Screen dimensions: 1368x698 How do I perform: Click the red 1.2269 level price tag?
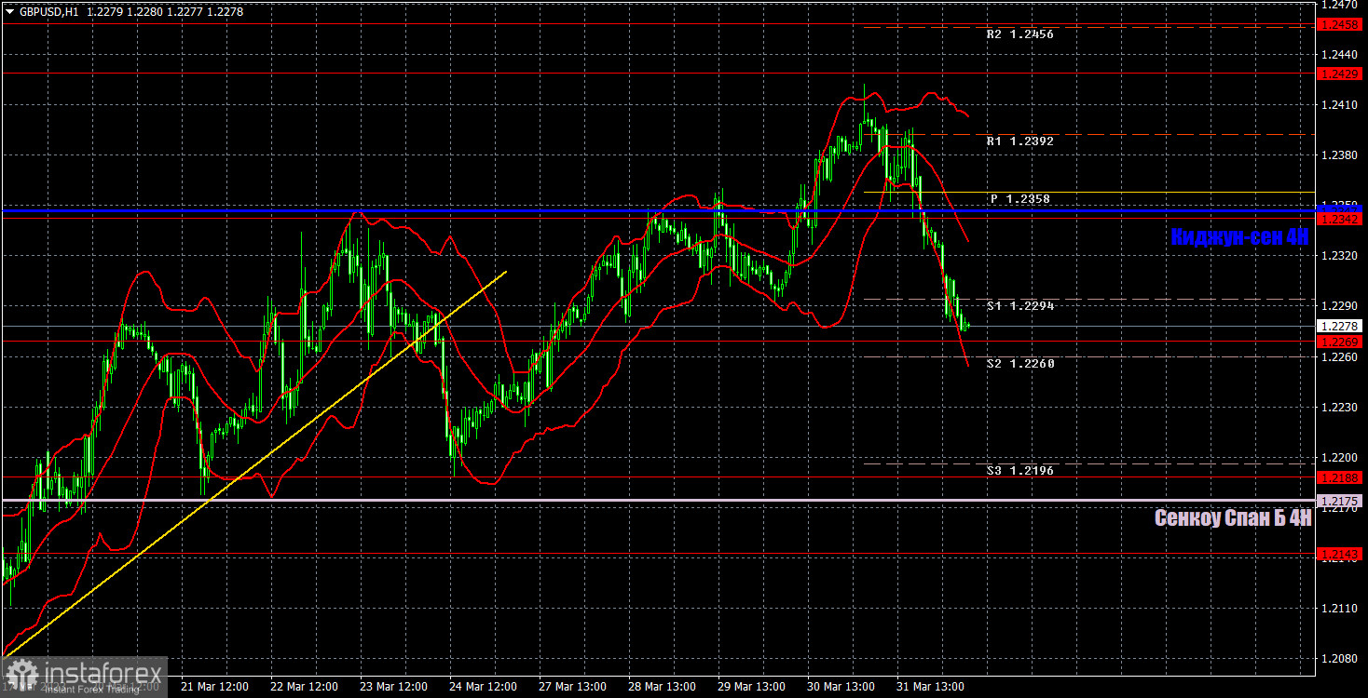[x=1341, y=342]
